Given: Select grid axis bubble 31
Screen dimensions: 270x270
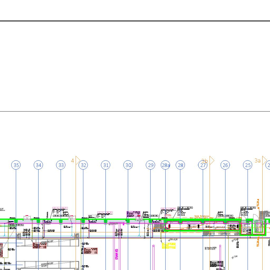Looking at the screenshot, I should pyautogui.click(x=106, y=165).
